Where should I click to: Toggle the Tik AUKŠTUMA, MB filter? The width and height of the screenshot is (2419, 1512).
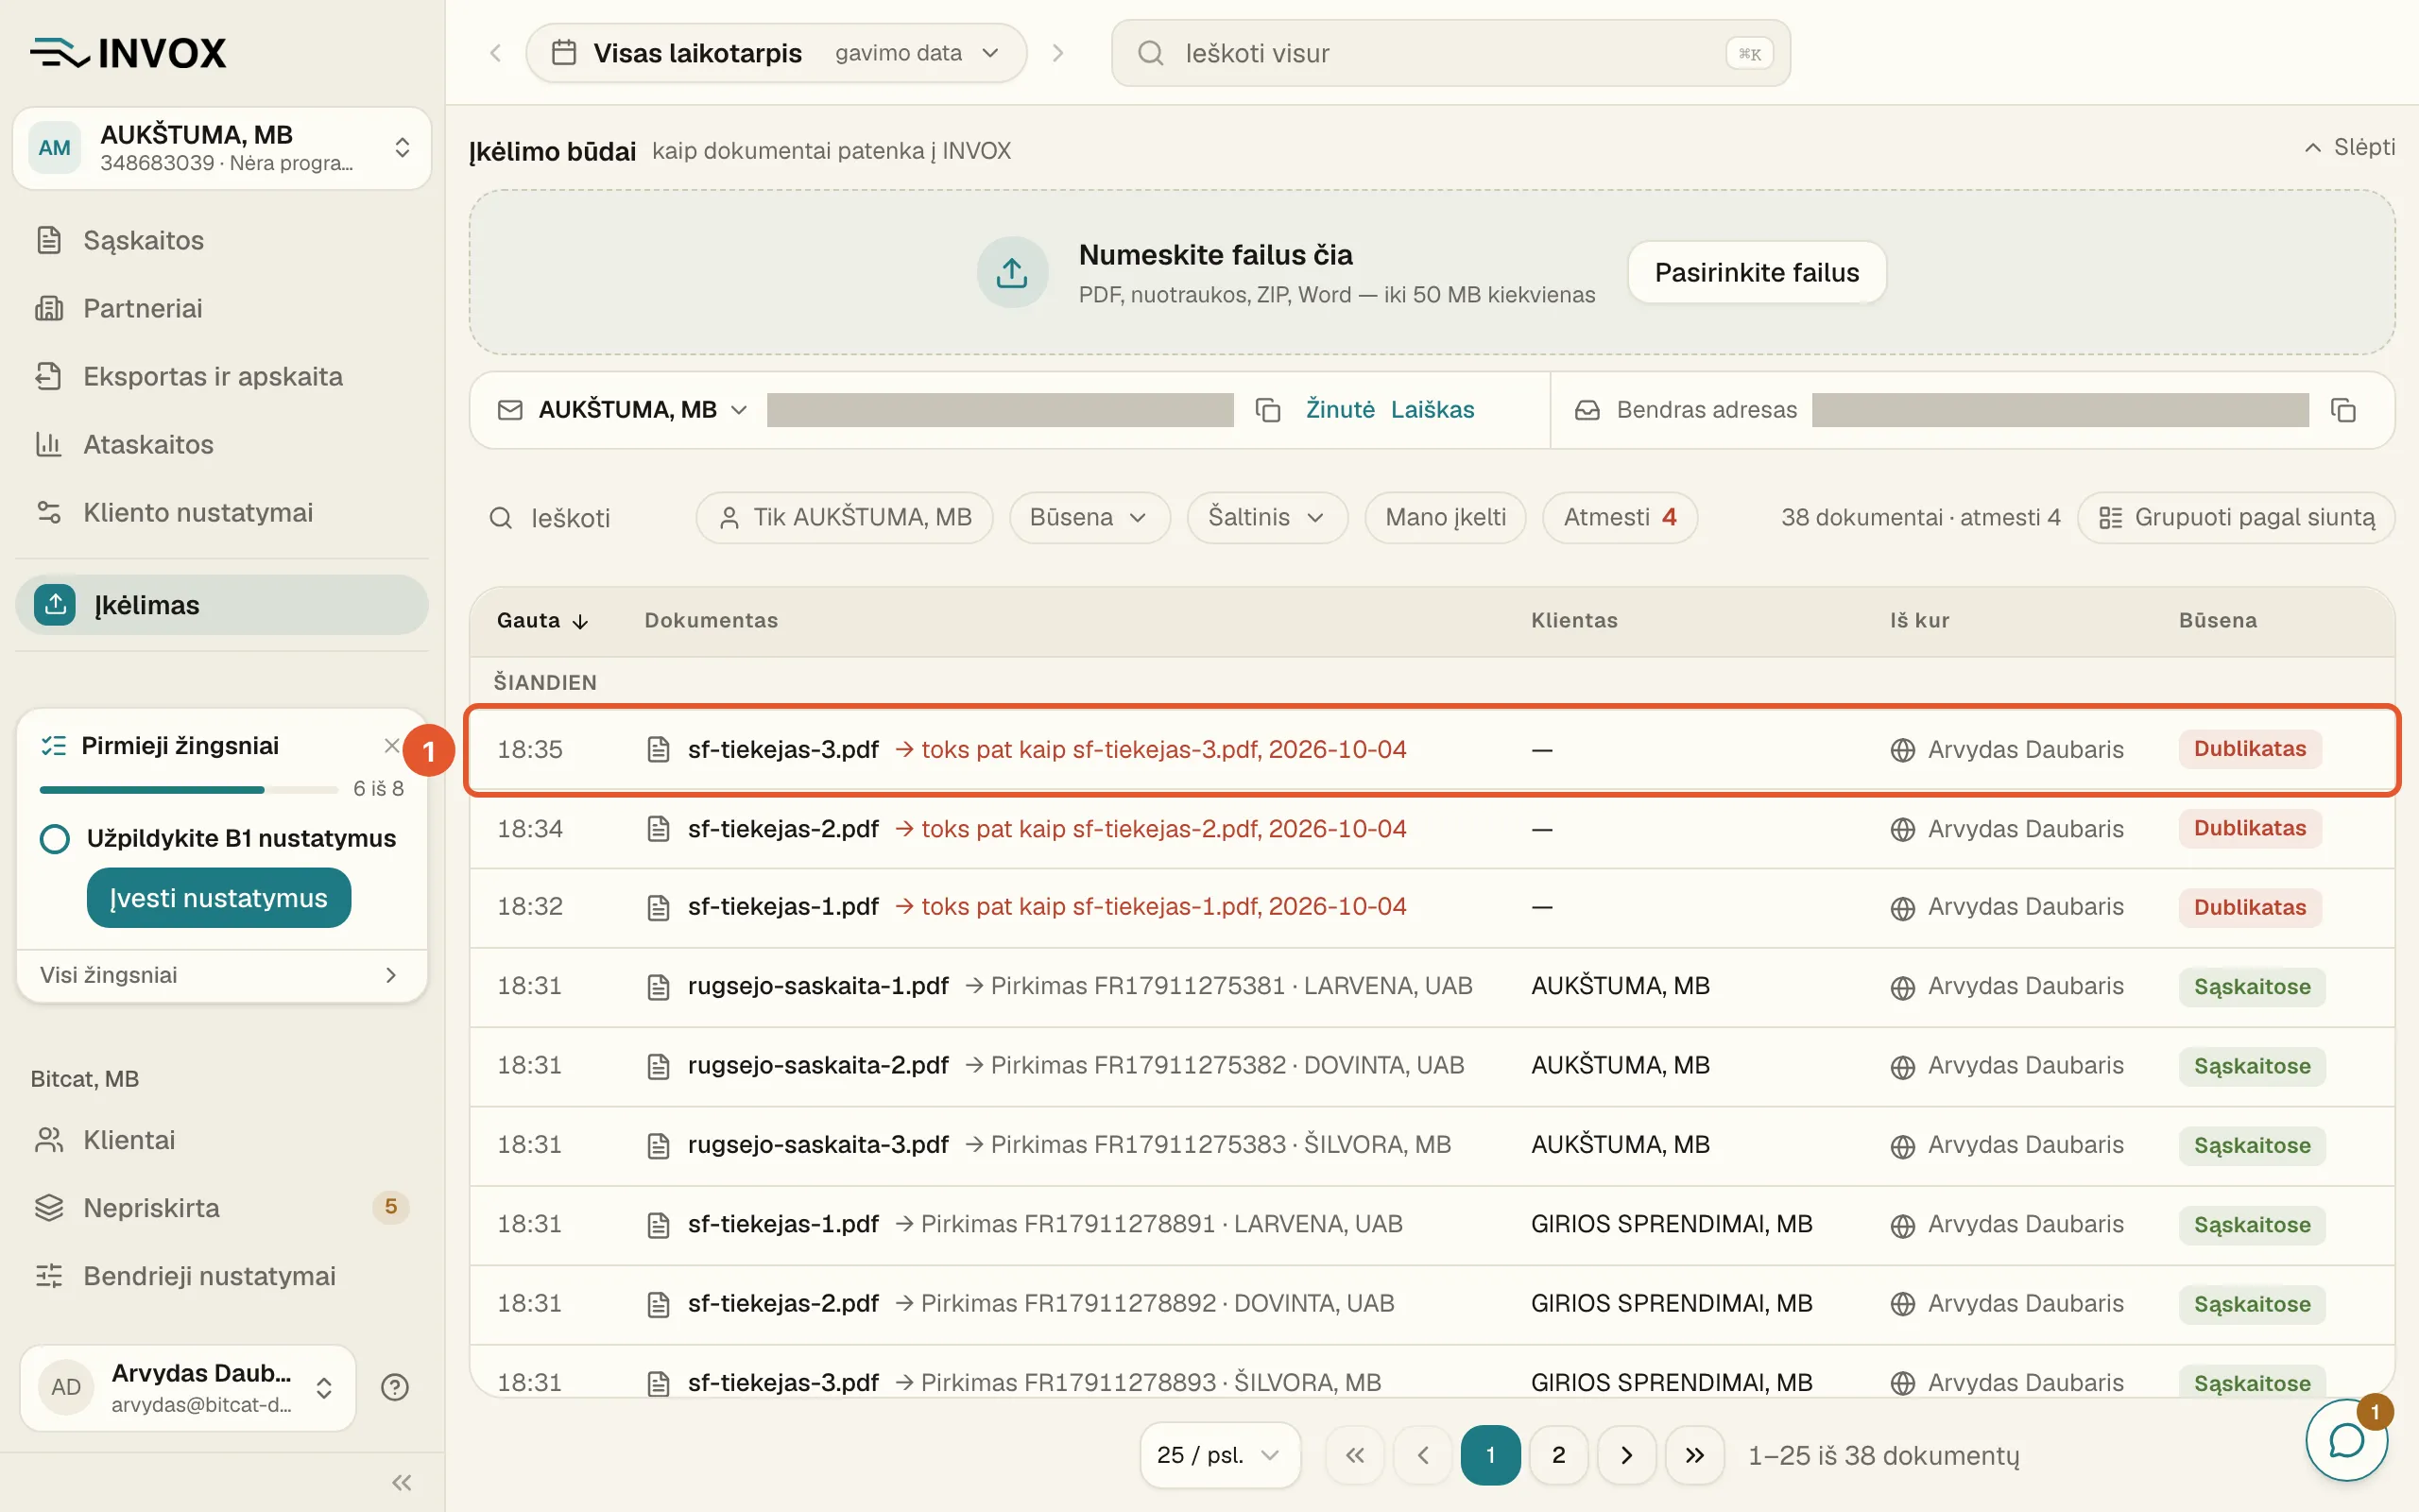(x=845, y=517)
